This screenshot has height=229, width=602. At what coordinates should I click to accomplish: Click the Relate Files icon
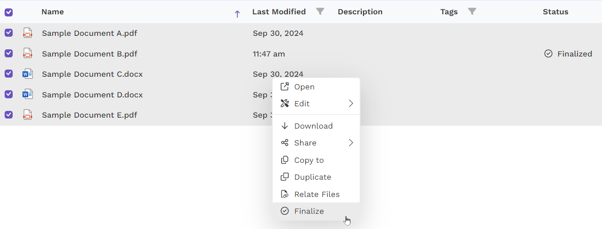[285, 194]
